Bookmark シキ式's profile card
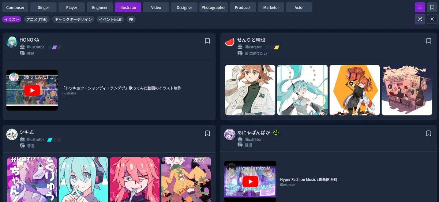The height and width of the screenshot is (202, 439). click(x=207, y=133)
